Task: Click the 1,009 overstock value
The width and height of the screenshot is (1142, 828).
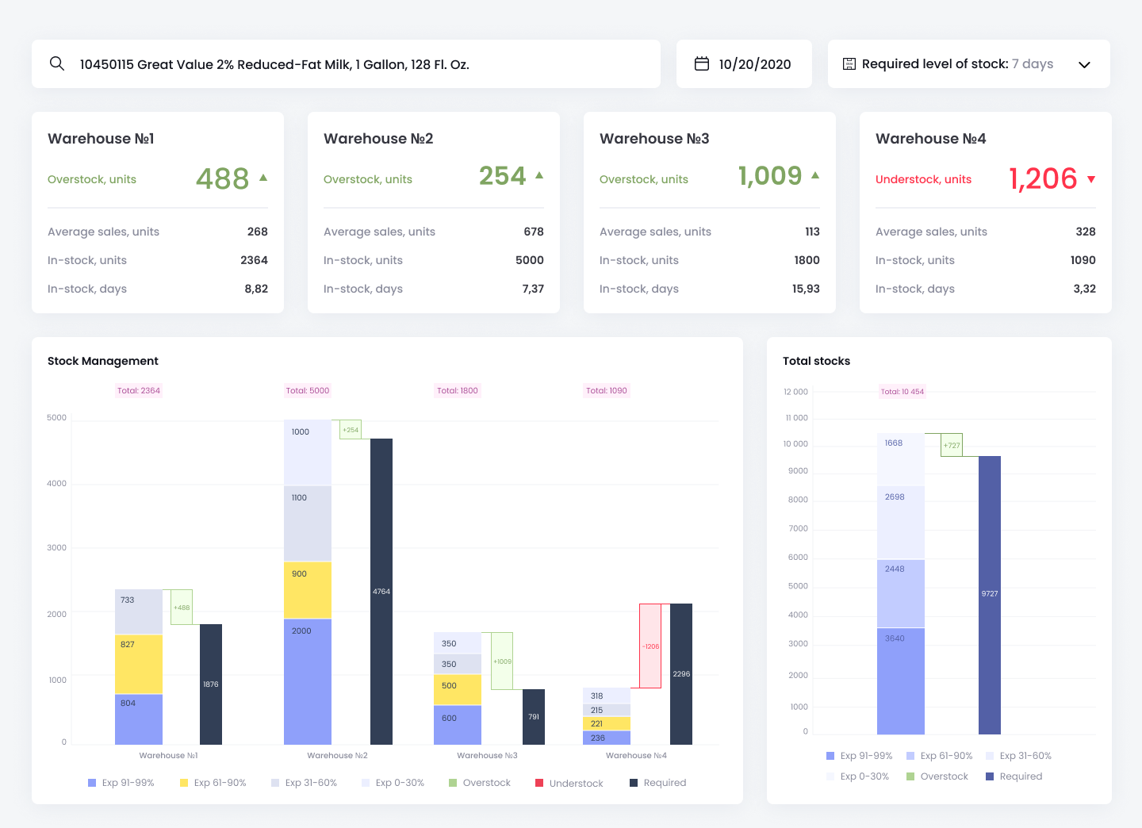Action: pyautogui.click(x=770, y=175)
